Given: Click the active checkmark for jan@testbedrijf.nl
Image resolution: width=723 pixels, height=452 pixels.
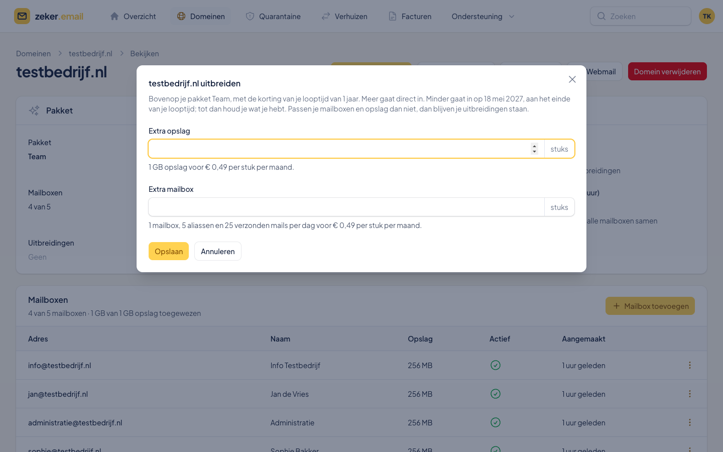Looking at the screenshot, I should [496, 394].
